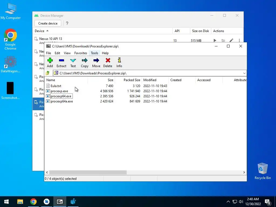Open folder icon for Nexus 10 API 13
This screenshot has height=207, width=276.
click(x=223, y=40)
